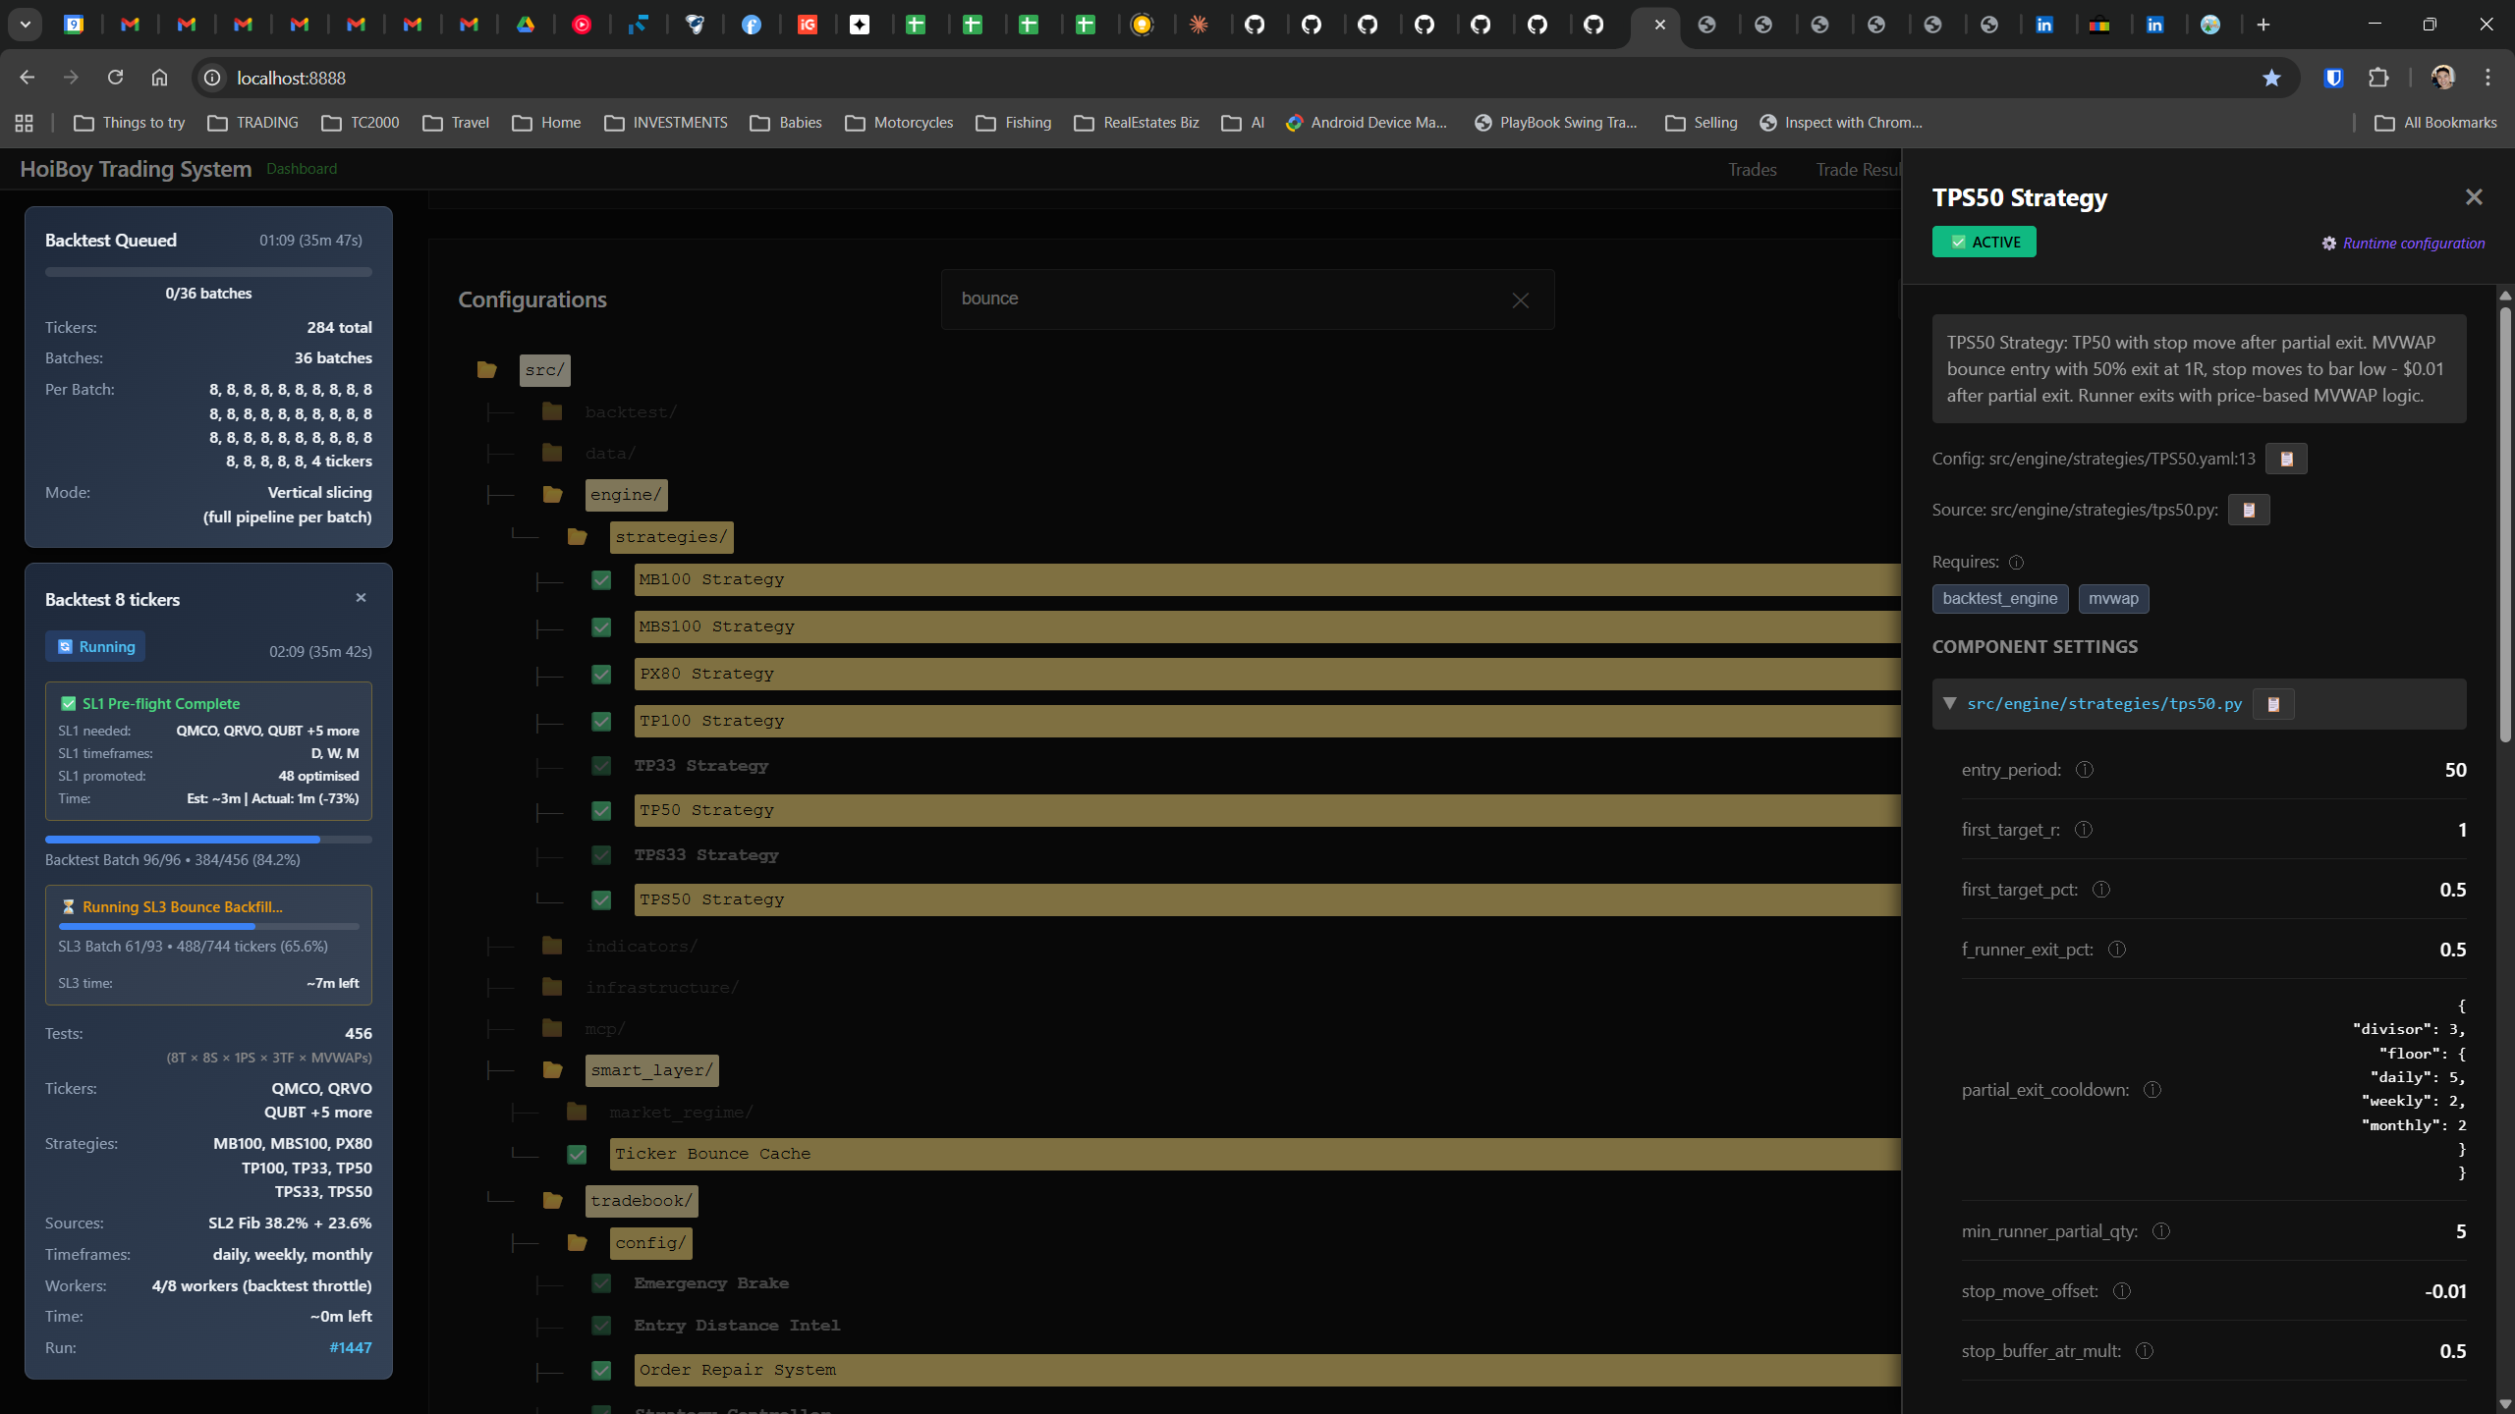This screenshot has height=1414, width=2515.
Task: Collapse the tps50.py component settings
Action: coord(1950,703)
